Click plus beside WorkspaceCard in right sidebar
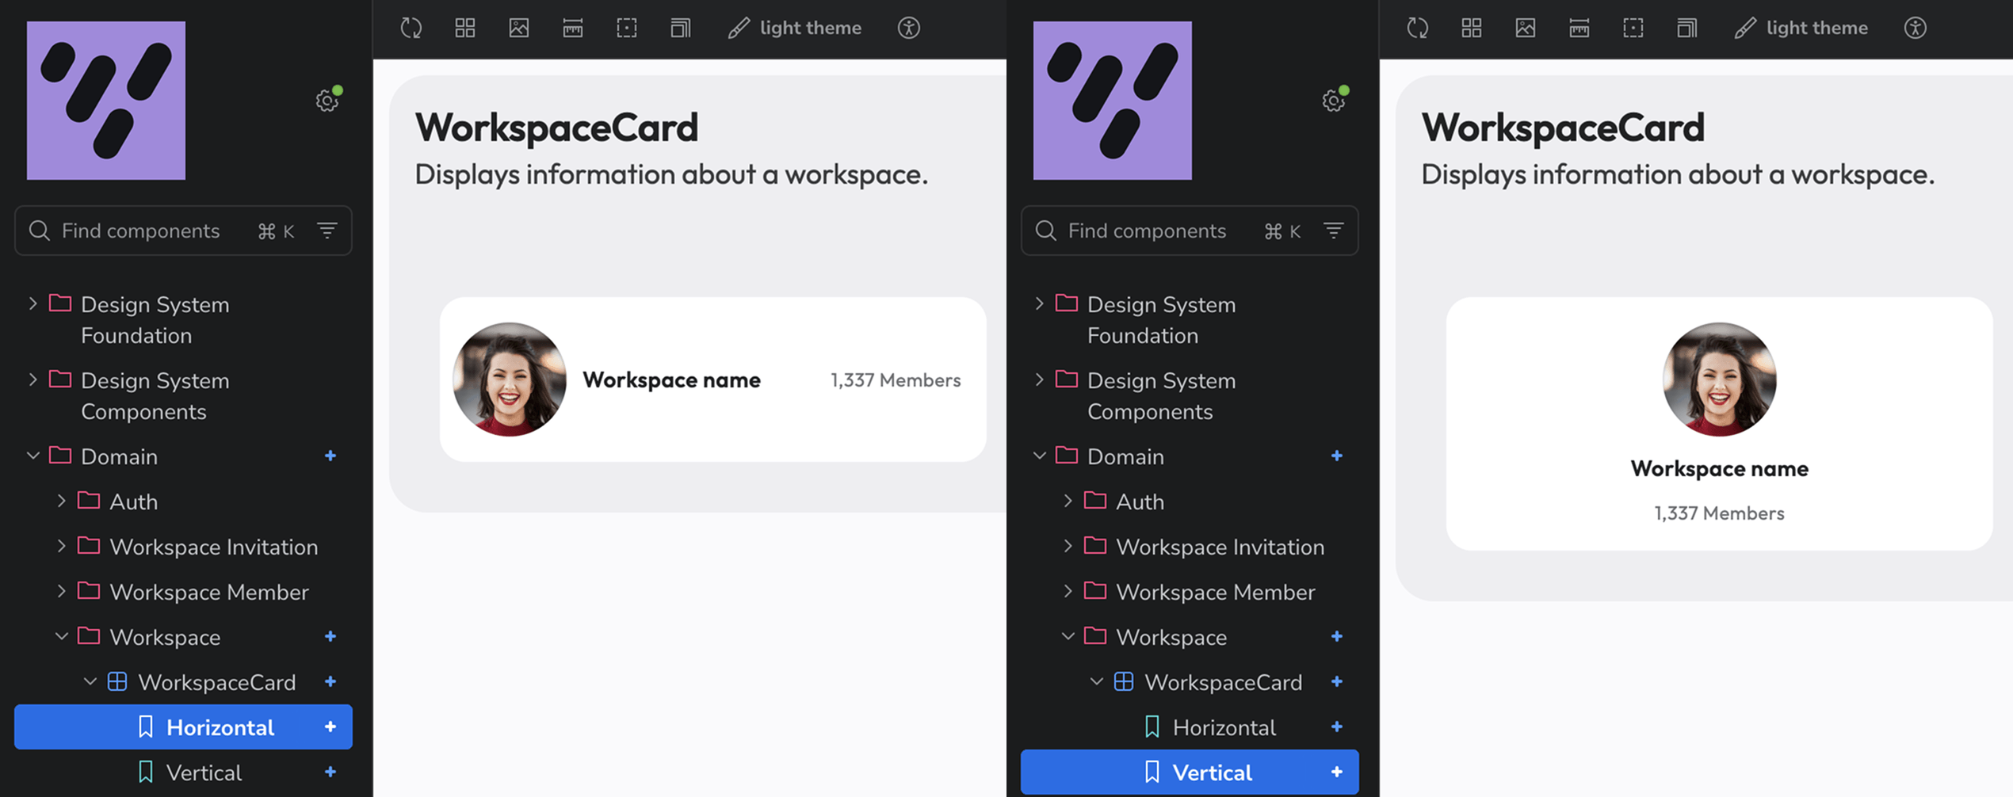This screenshot has width=2013, height=797. coord(1337,681)
